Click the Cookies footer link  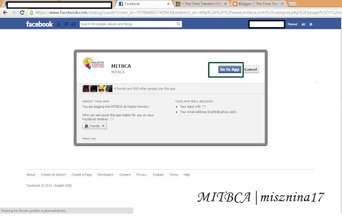(x=158, y=174)
